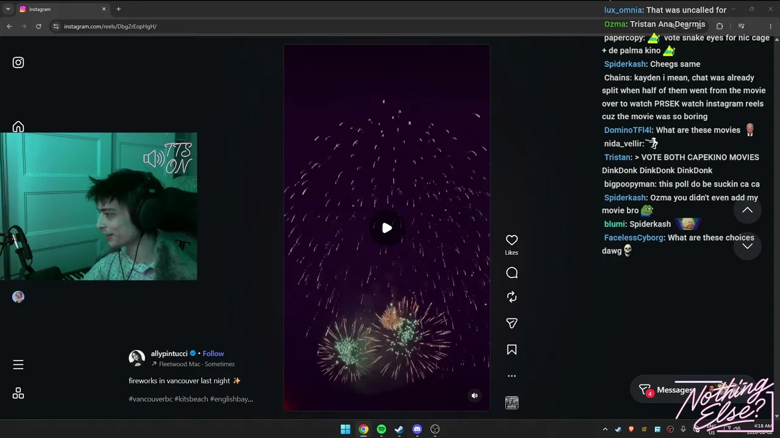
Task: Open the audio thumbnail beside the reel
Action: click(x=512, y=403)
